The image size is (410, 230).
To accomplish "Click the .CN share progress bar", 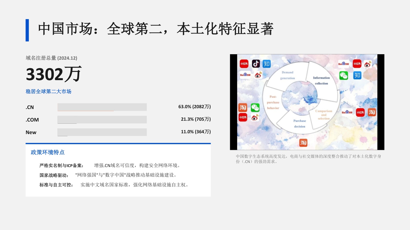I will (x=102, y=107).
